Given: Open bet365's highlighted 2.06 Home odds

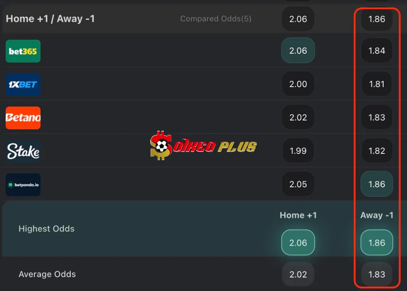Looking at the screenshot, I should pyautogui.click(x=298, y=50).
